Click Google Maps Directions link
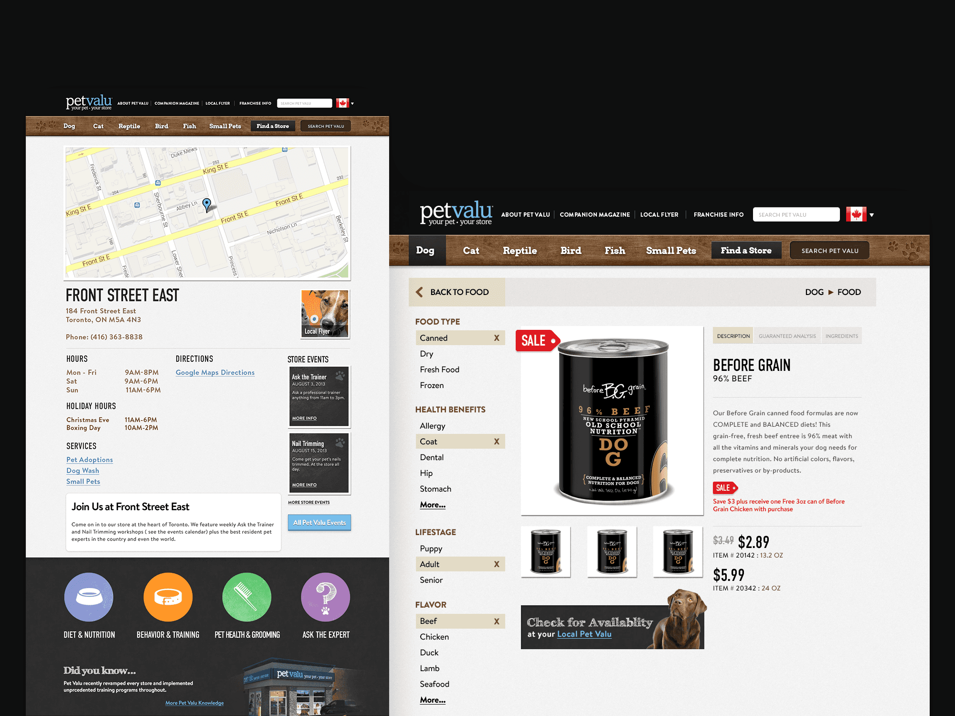The image size is (955, 716). click(x=215, y=372)
